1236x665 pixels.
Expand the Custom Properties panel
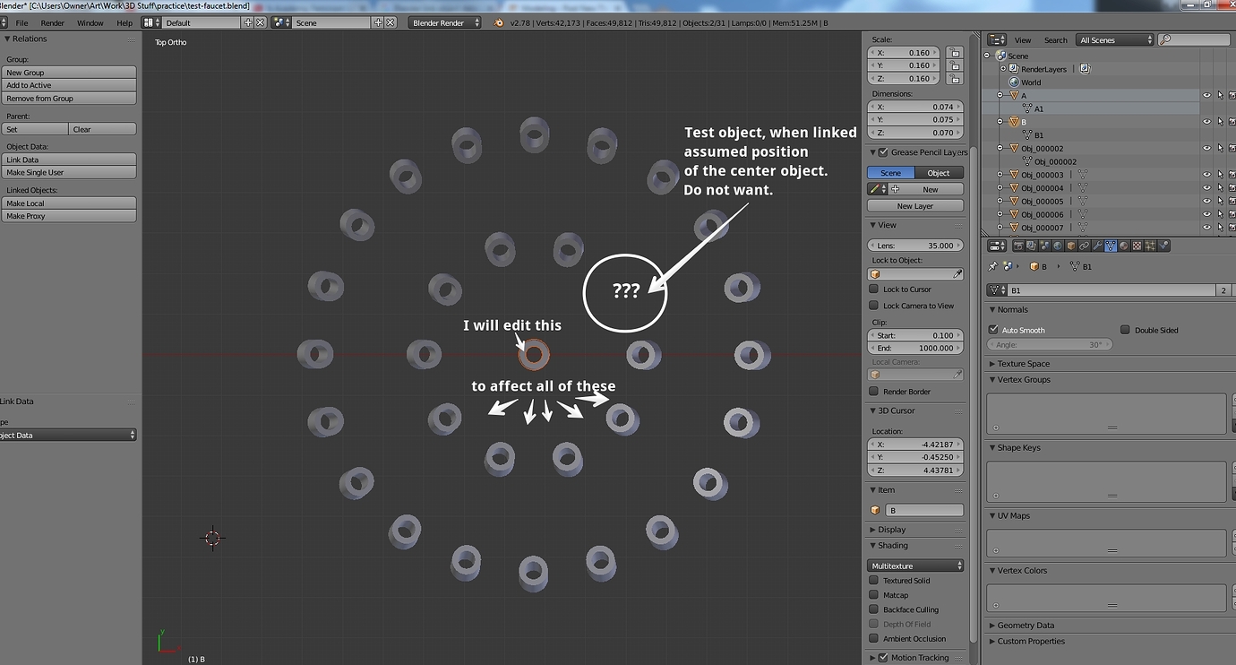(x=1030, y=642)
